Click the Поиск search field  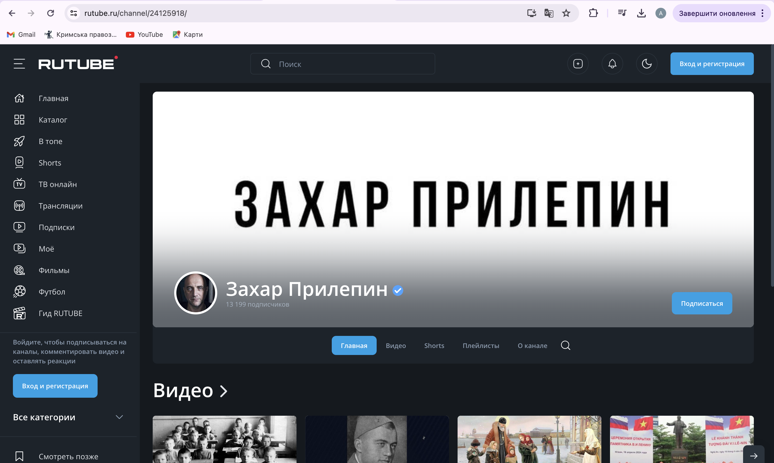(342, 64)
